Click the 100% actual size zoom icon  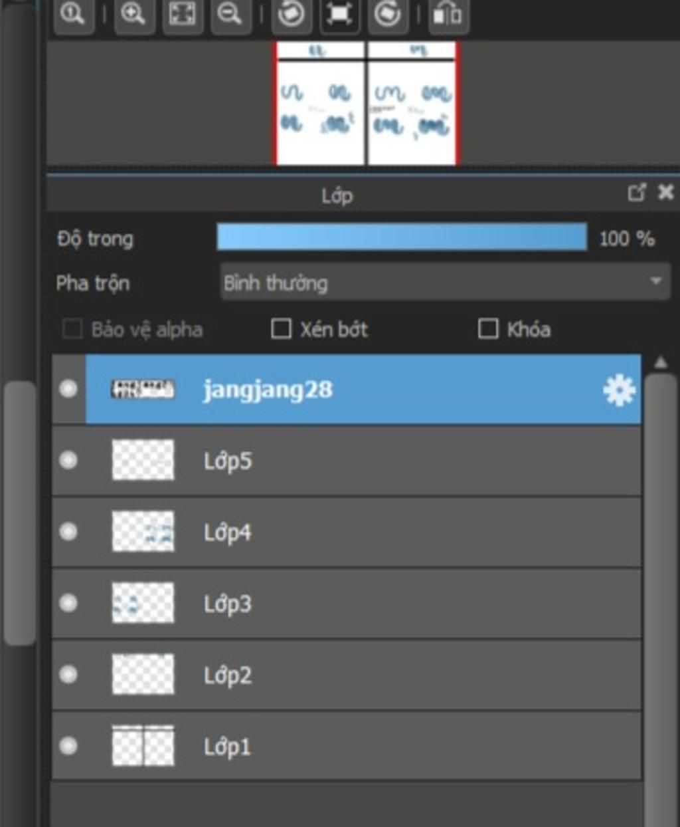tap(74, 14)
